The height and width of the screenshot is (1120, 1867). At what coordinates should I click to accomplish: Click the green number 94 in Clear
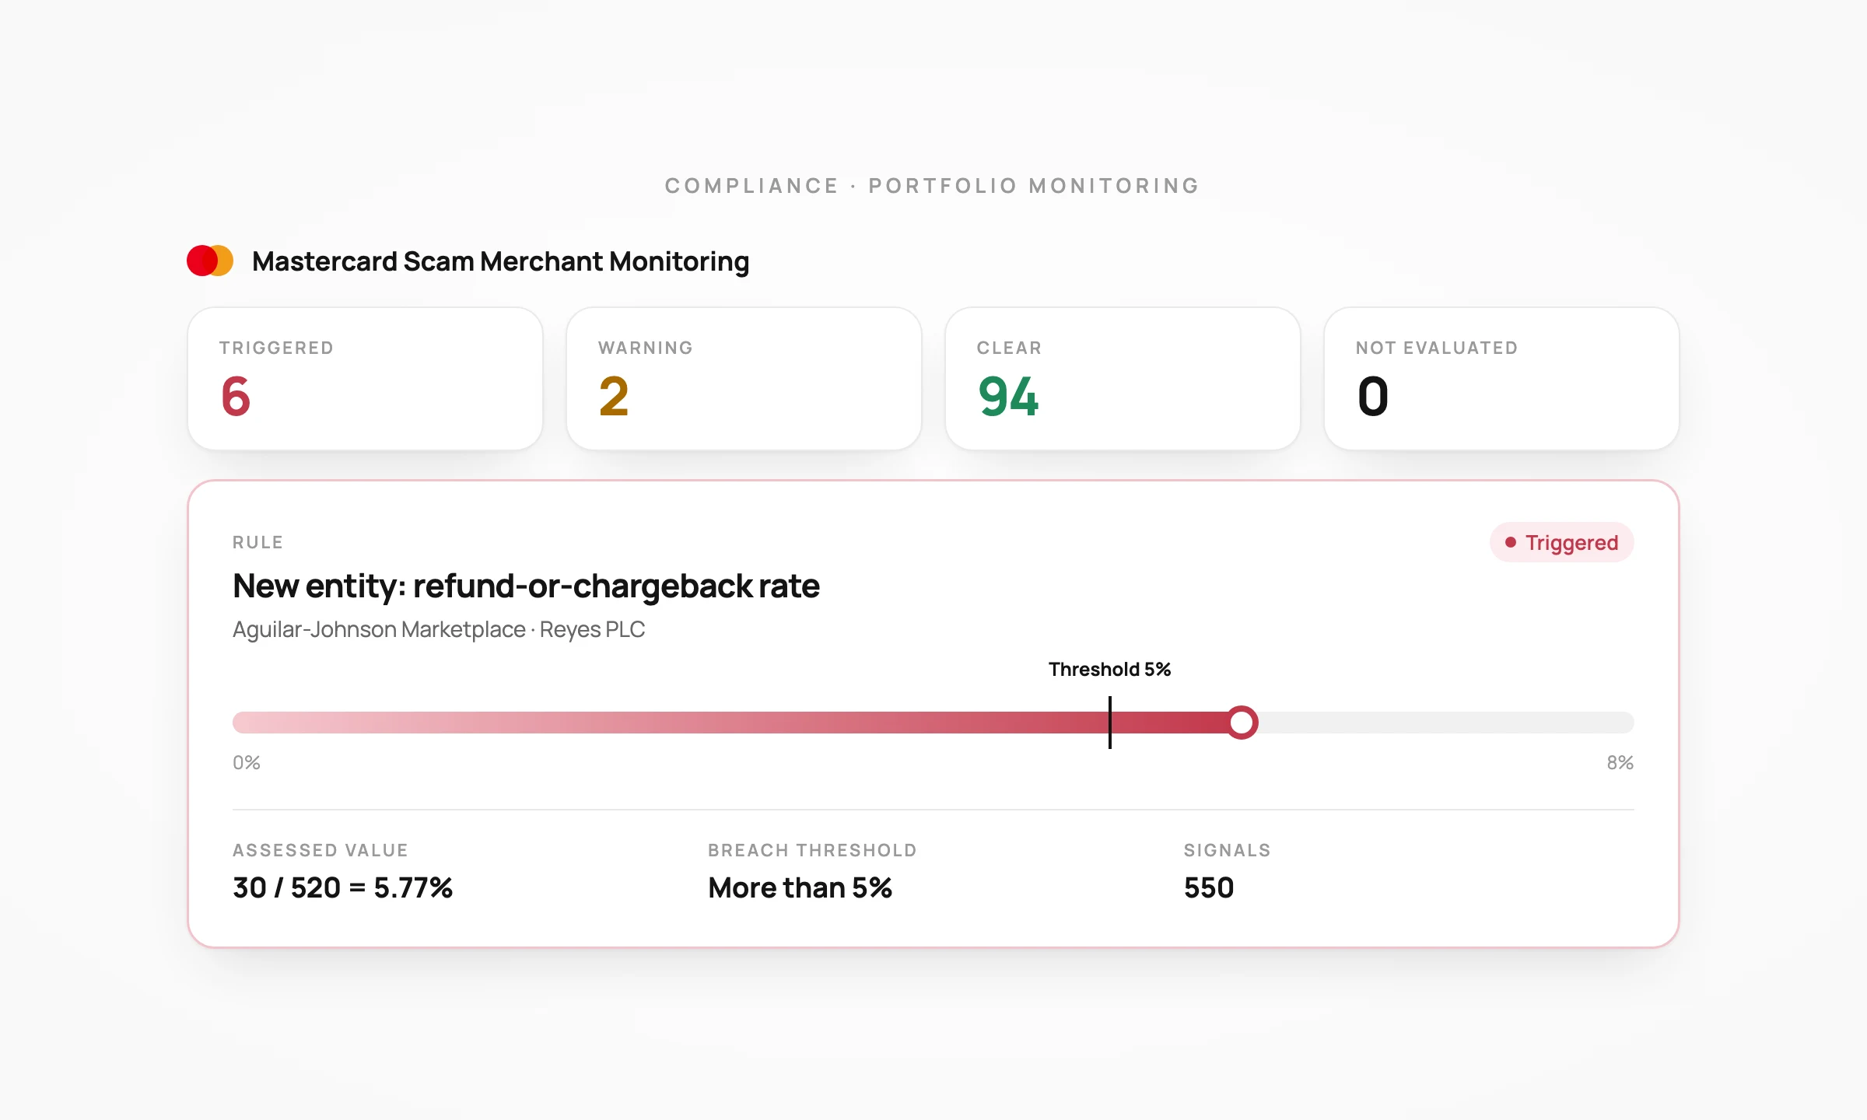[x=1008, y=397]
